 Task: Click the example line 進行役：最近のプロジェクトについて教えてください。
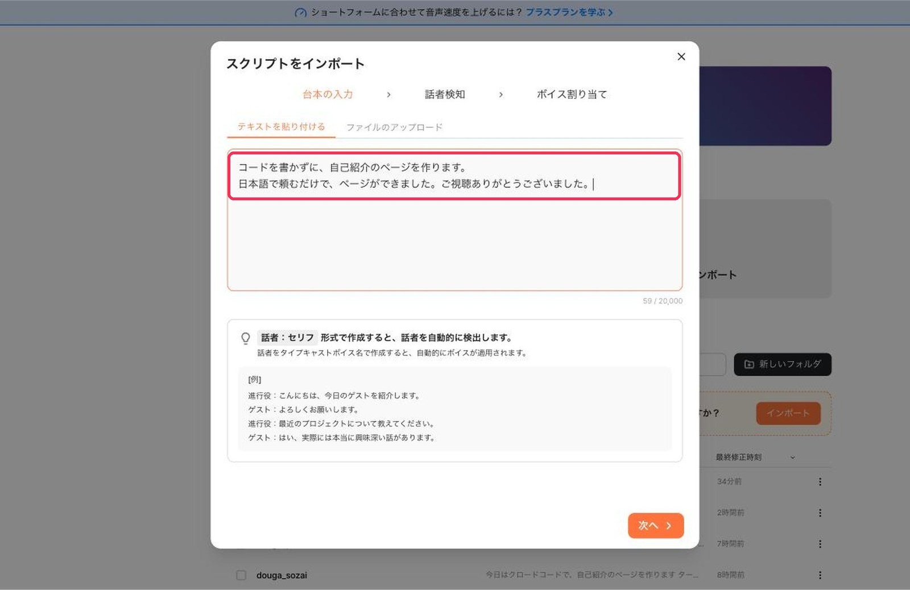(x=342, y=424)
